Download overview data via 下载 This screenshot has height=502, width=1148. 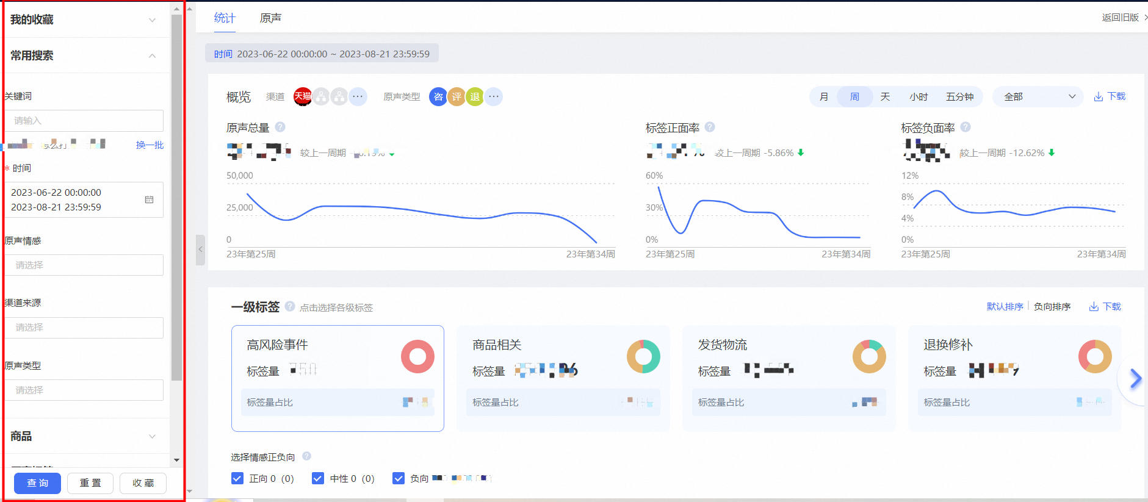[1110, 96]
